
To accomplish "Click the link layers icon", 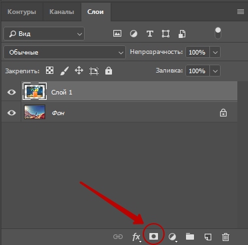I will (x=118, y=237).
